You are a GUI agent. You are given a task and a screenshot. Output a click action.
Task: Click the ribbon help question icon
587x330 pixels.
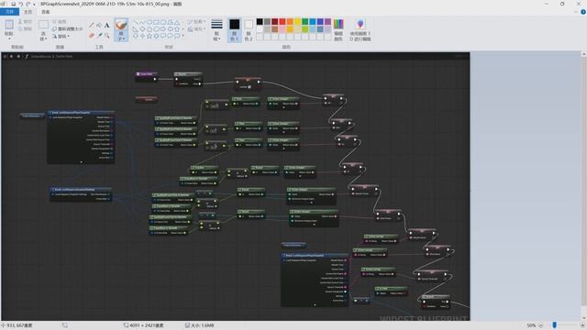click(583, 12)
